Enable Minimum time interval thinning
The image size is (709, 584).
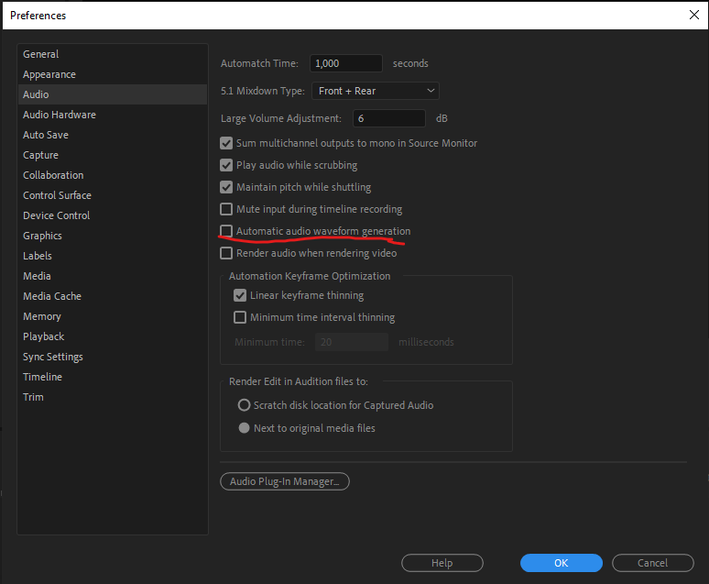pos(240,317)
